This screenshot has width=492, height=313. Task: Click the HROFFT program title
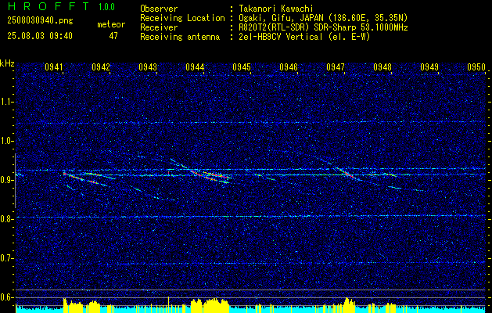coord(48,6)
